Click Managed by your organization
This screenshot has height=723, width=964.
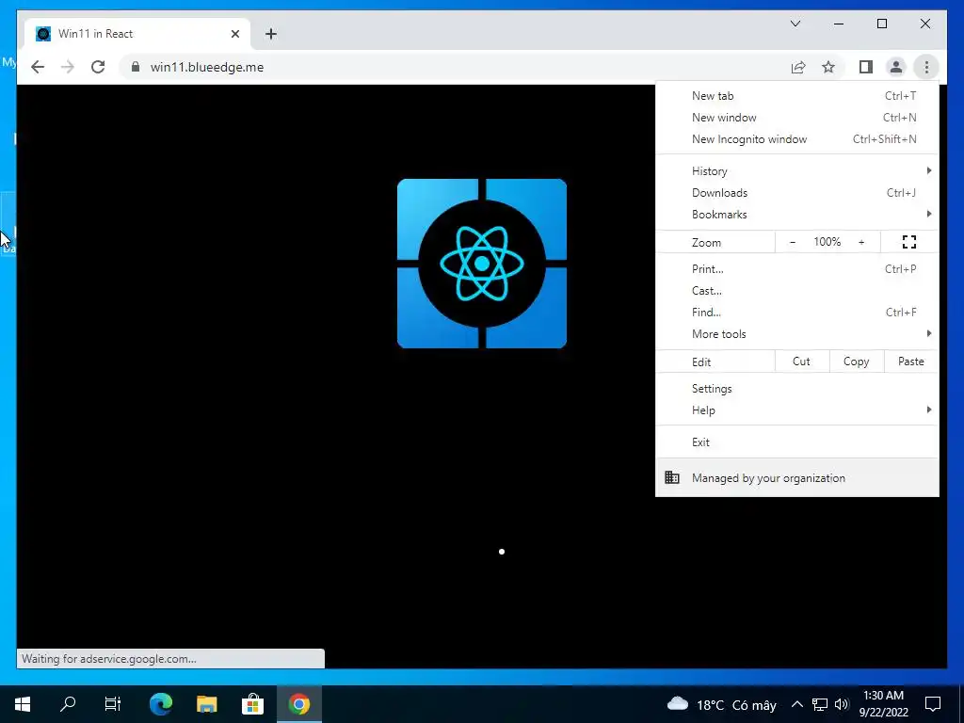pyautogui.click(x=796, y=477)
